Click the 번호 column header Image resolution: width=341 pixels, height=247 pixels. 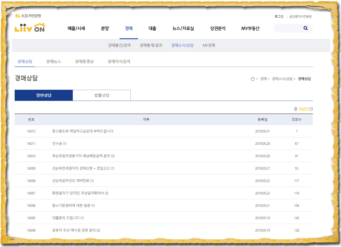(31, 120)
